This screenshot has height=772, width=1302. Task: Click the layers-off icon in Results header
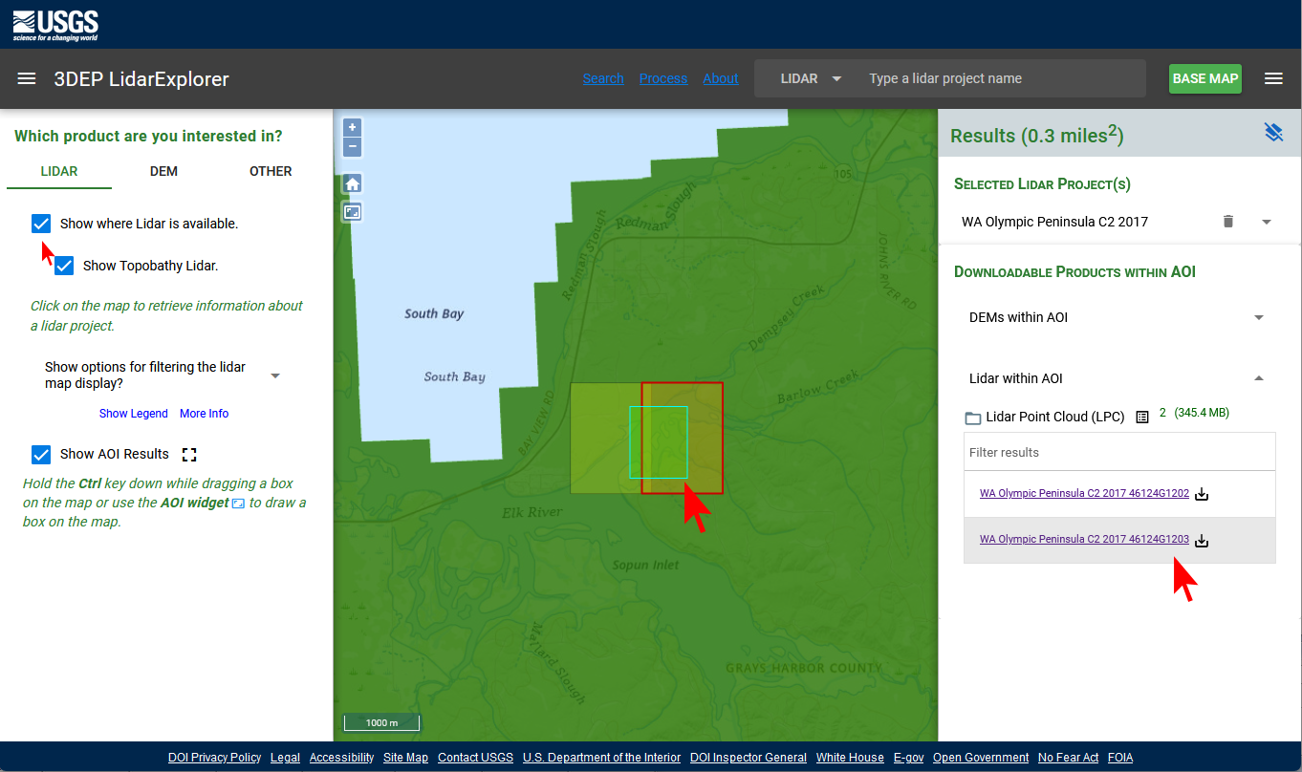pos(1272,133)
